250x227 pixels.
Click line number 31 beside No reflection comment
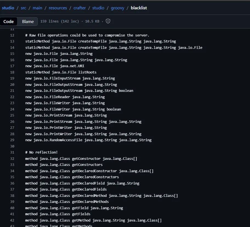[x=12, y=152]
